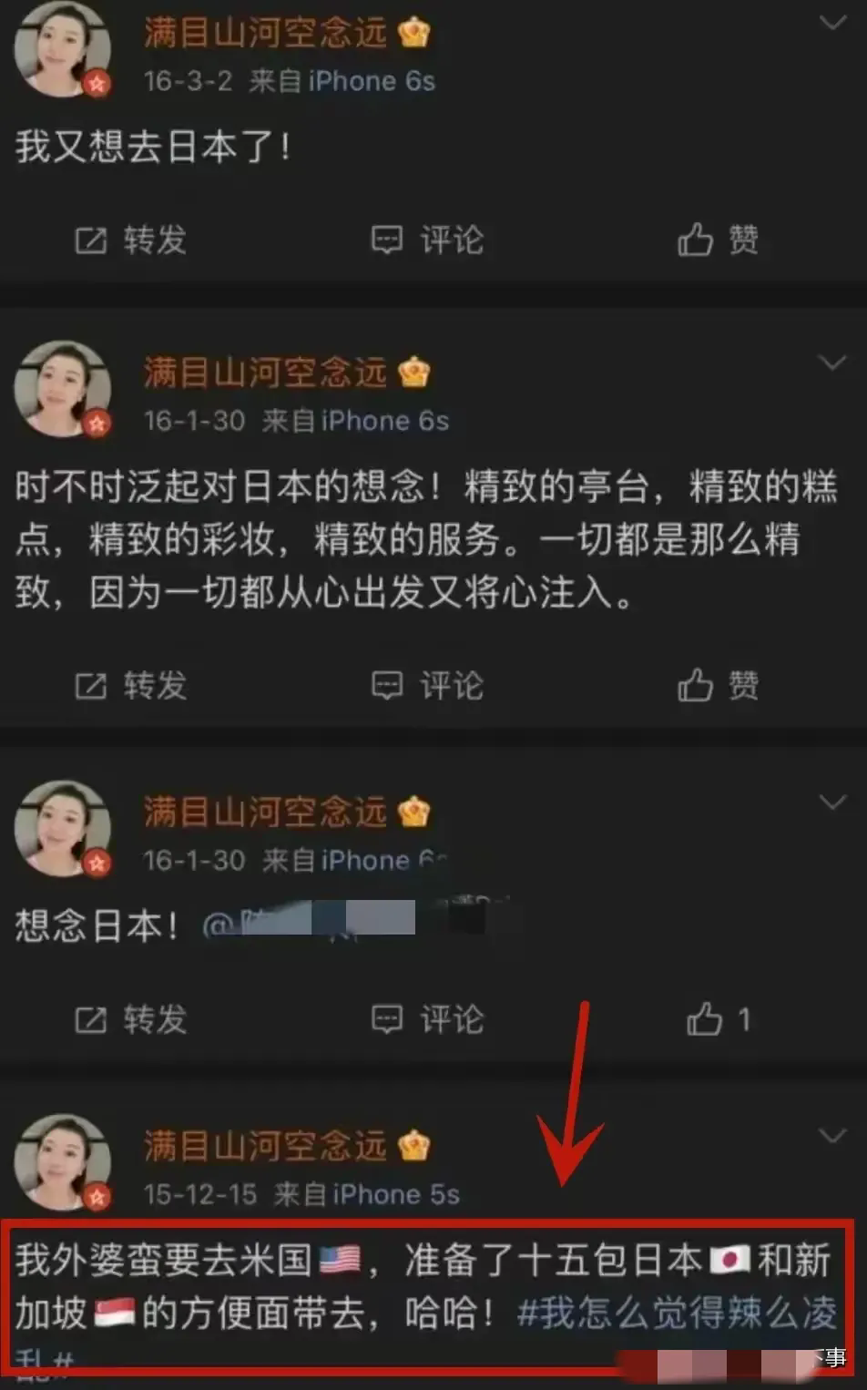
Task: Like the 精致的亭台 post
Action: click(718, 685)
